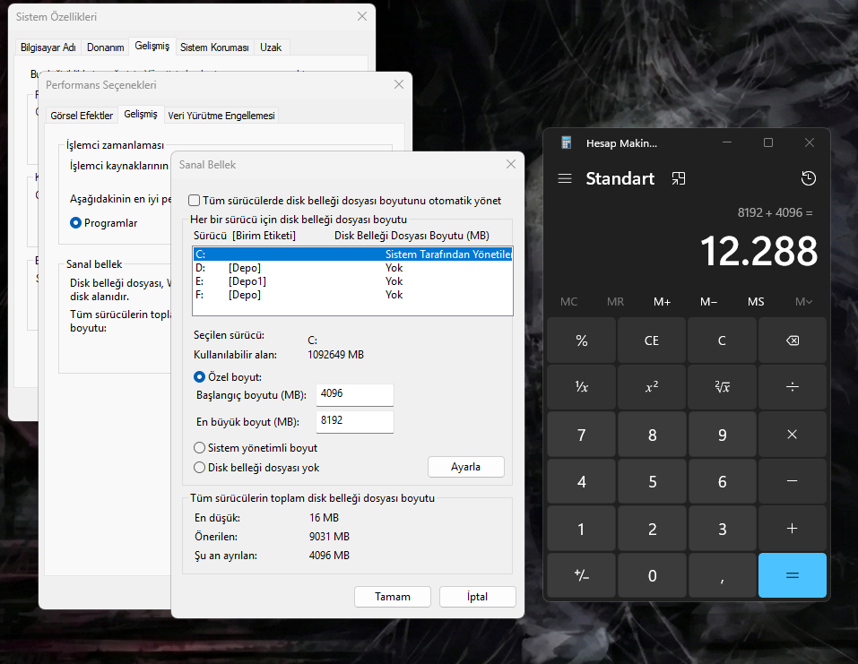Open the calculator history panel
Viewport: 858px width, 664px height.
pyautogui.click(x=808, y=178)
